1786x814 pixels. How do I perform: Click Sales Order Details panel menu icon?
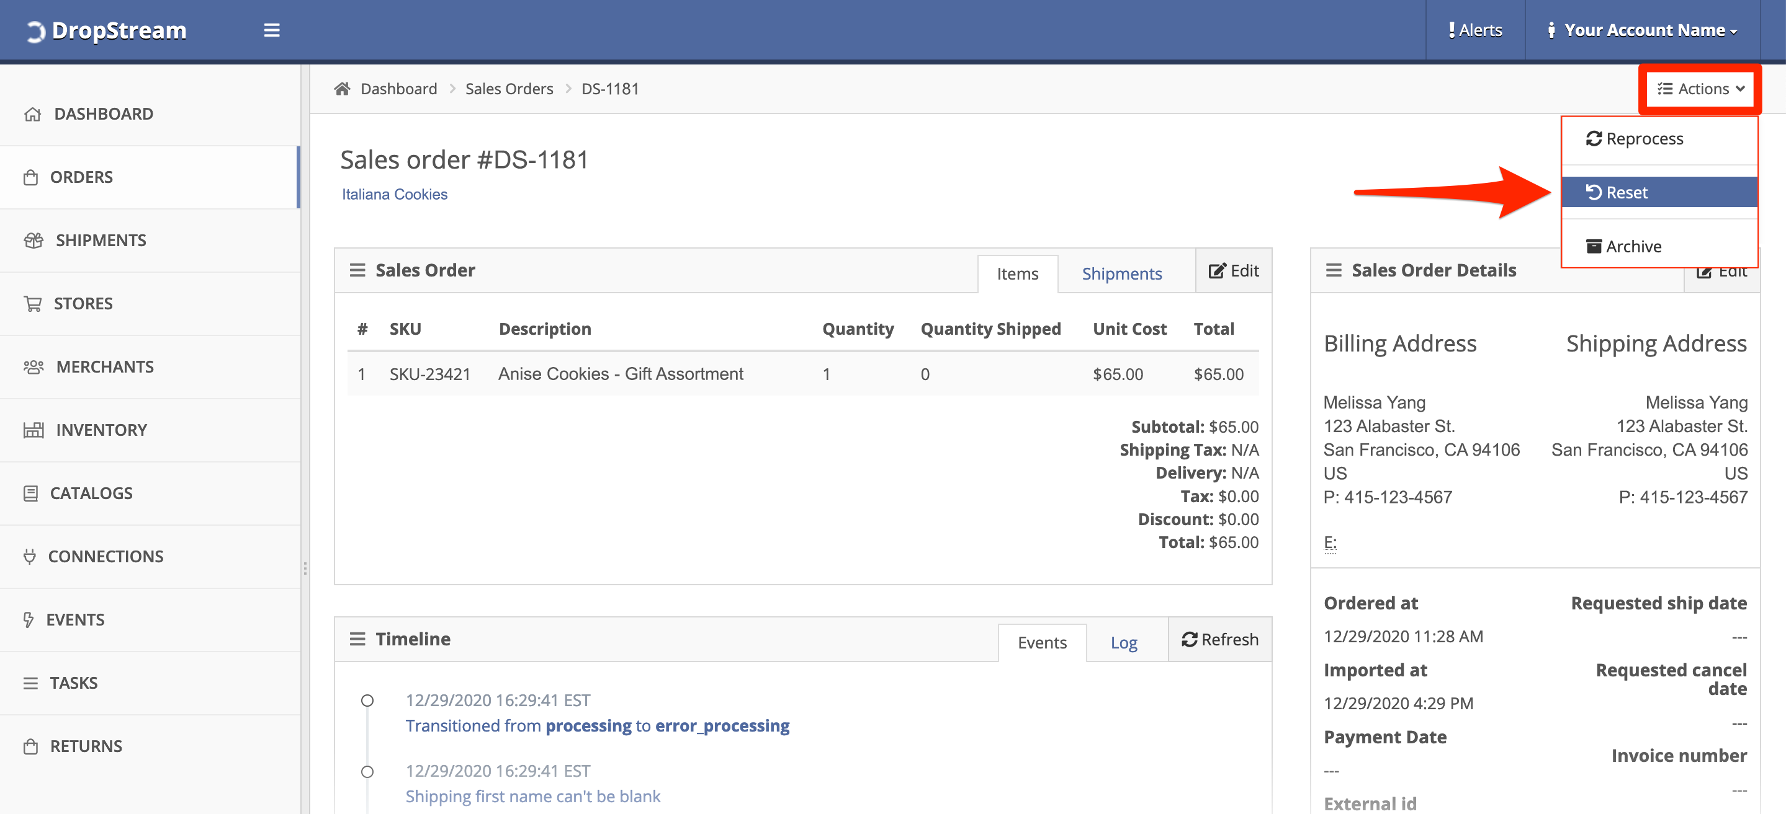click(1333, 270)
